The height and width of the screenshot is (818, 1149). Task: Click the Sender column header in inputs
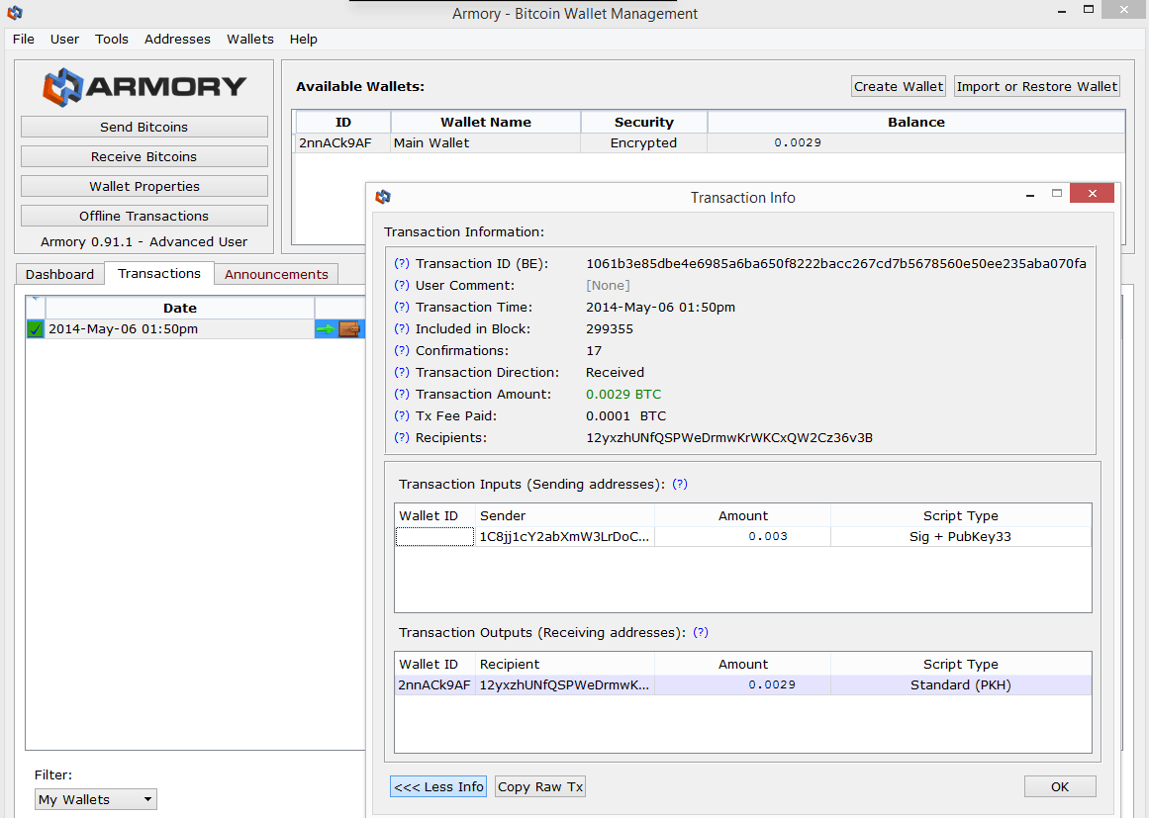(564, 516)
